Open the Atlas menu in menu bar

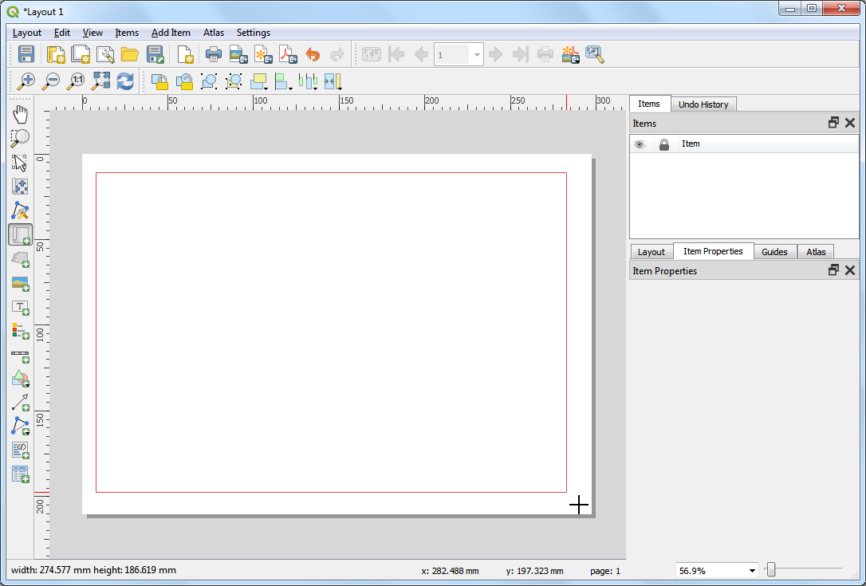(x=213, y=33)
